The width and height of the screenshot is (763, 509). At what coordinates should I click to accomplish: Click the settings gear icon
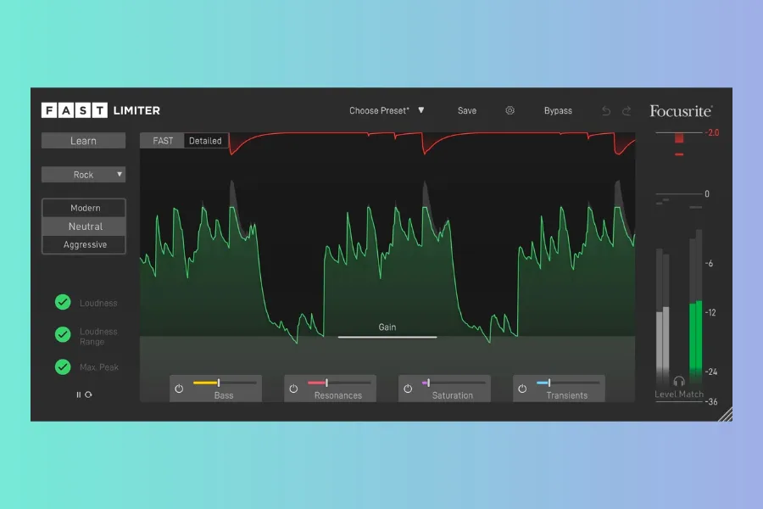pyautogui.click(x=510, y=110)
